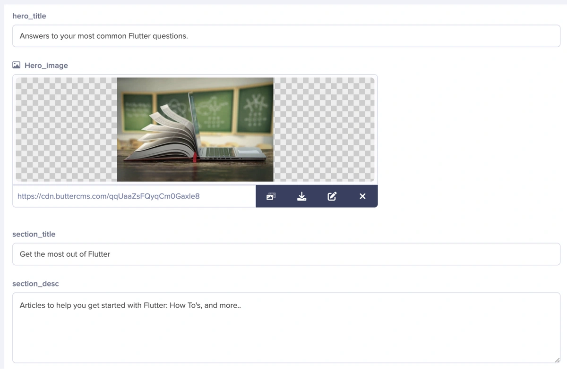
Task: Click into the section_desc text area
Action: pos(286,328)
